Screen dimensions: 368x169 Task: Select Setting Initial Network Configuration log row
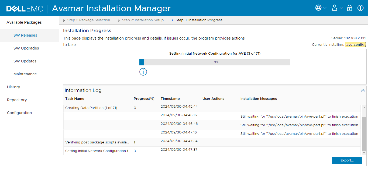coord(212,151)
